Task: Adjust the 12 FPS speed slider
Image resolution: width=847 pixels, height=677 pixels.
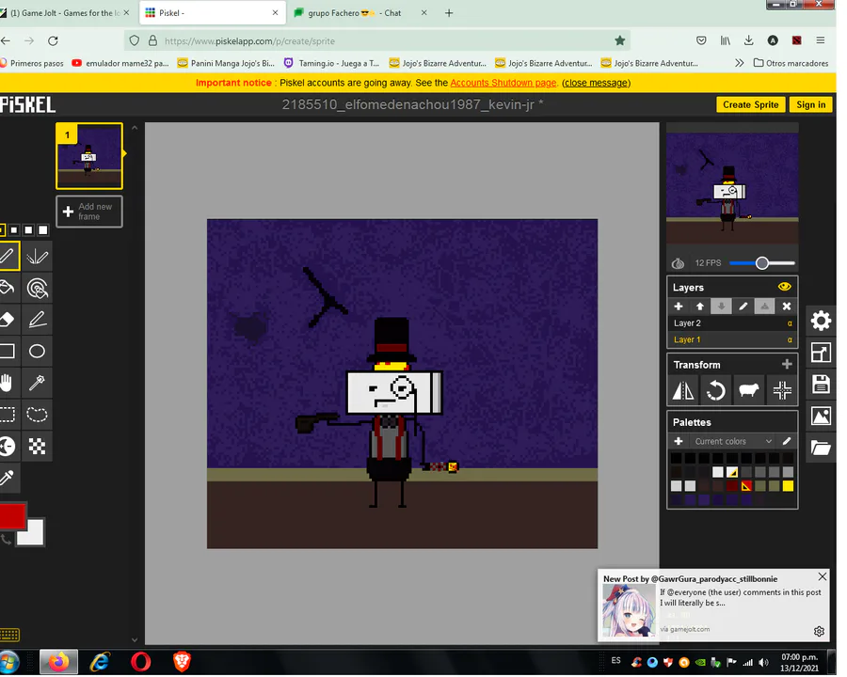Action: (x=762, y=263)
